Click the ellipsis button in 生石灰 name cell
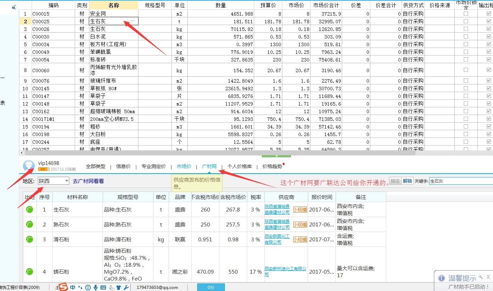 pyautogui.click(x=132, y=21)
